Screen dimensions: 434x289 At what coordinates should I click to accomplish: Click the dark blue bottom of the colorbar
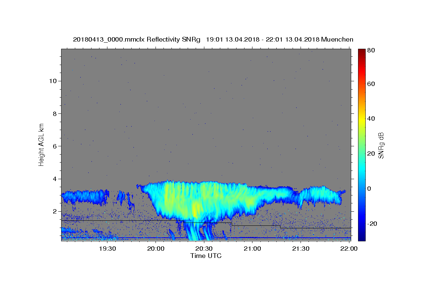(362, 235)
